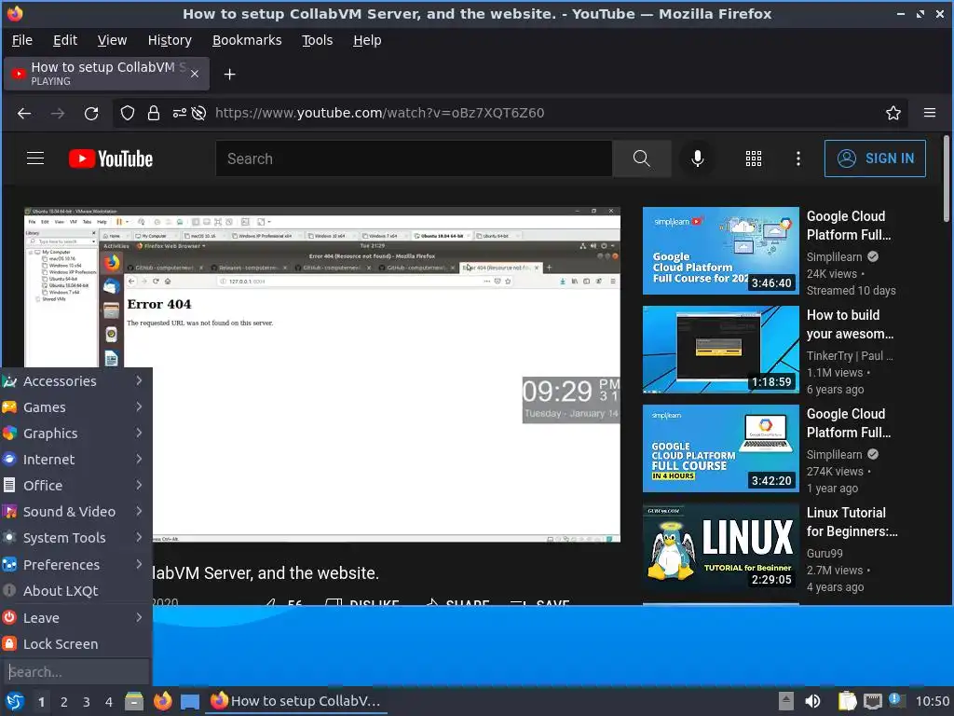The image size is (954, 716).
Task: Launch Firefox from the panel quick launcher
Action: (x=162, y=701)
